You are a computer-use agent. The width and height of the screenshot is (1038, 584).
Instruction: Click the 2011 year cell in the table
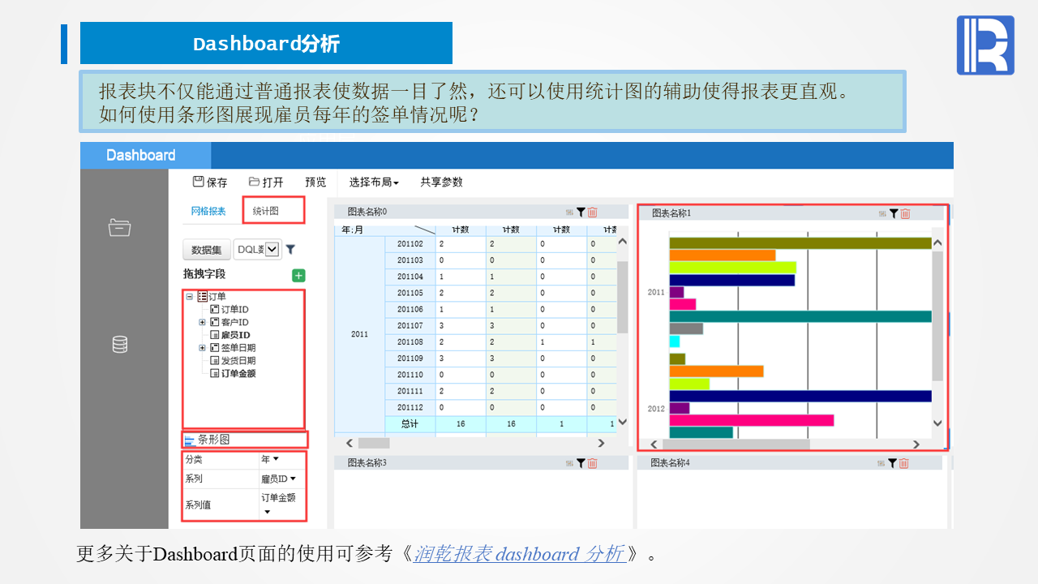click(x=359, y=334)
